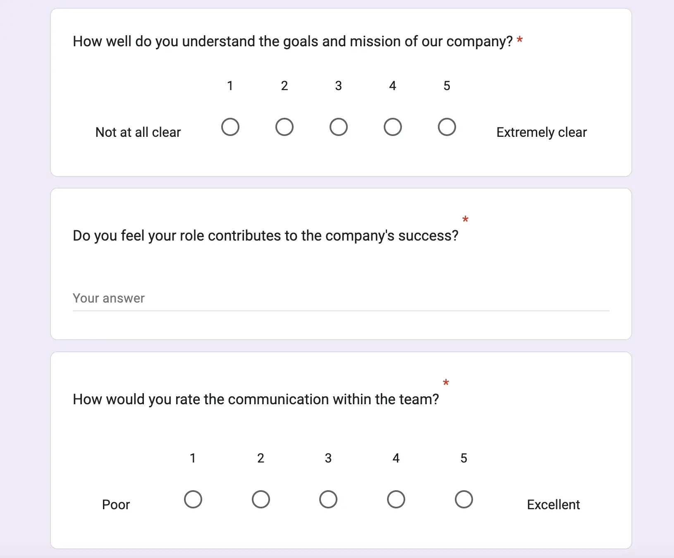Choose rating 3 for team communication
The height and width of the screenshot is (558, 674).
[328, 499]
